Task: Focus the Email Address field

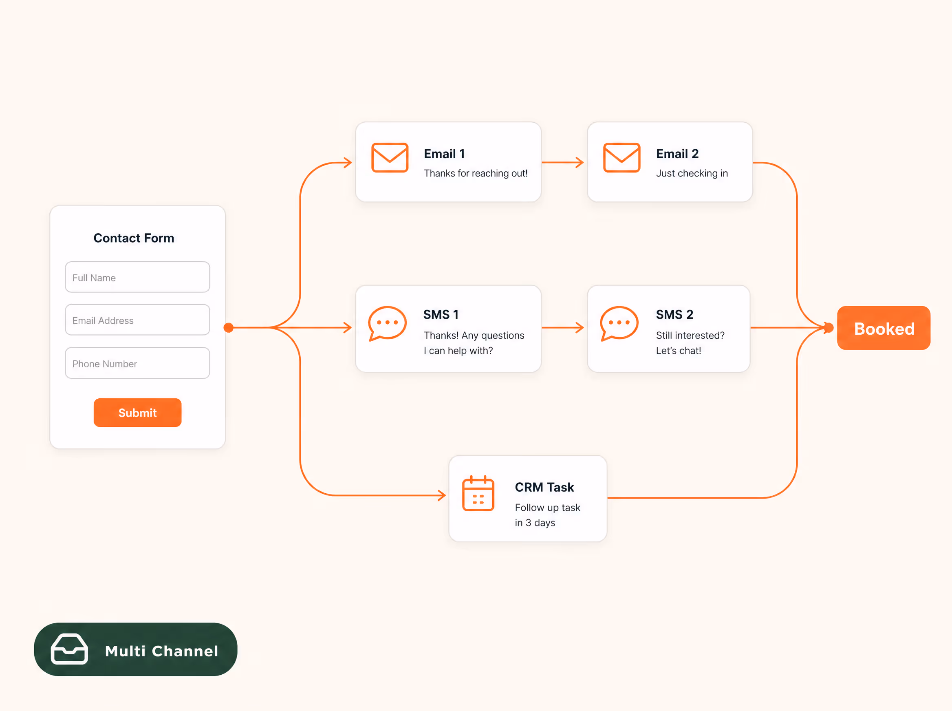Action: point(137,320)
